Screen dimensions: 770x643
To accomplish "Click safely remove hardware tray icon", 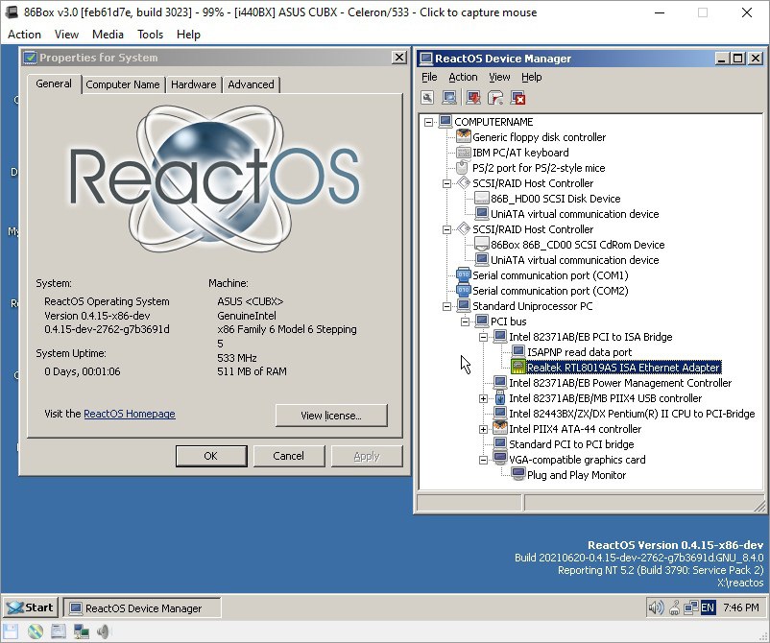I will 675,608.
